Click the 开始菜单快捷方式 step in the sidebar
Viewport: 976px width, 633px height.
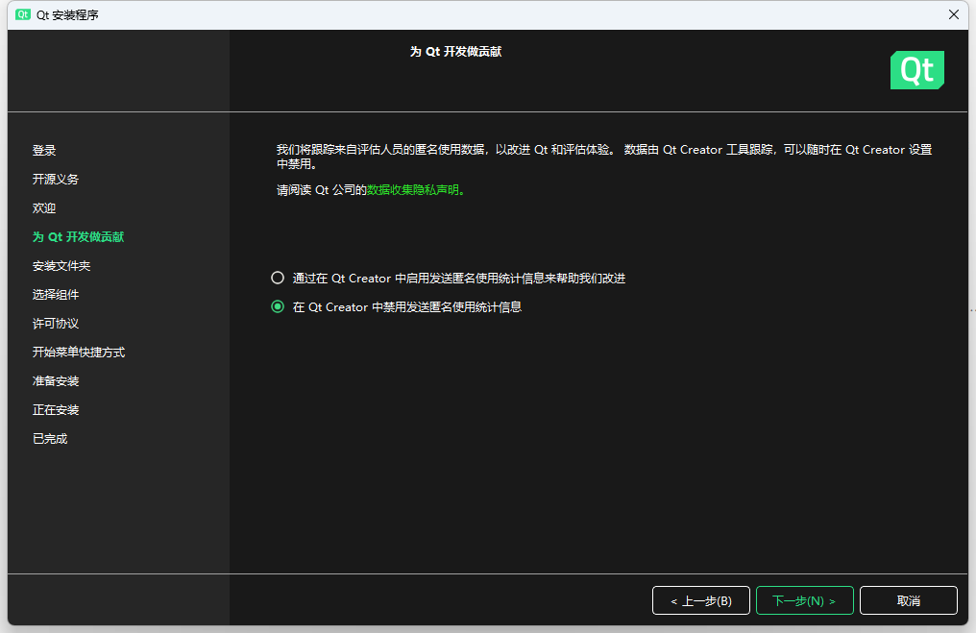(79, 353)
